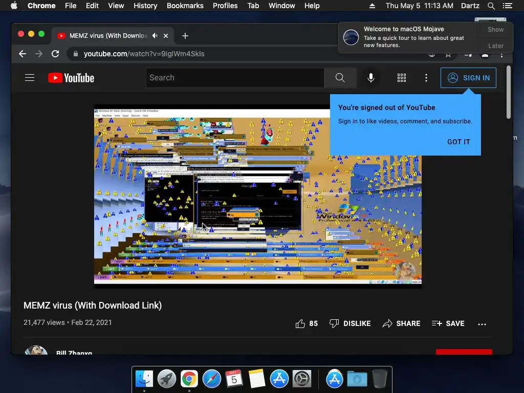Click the red subscribe button

point(464,352)
